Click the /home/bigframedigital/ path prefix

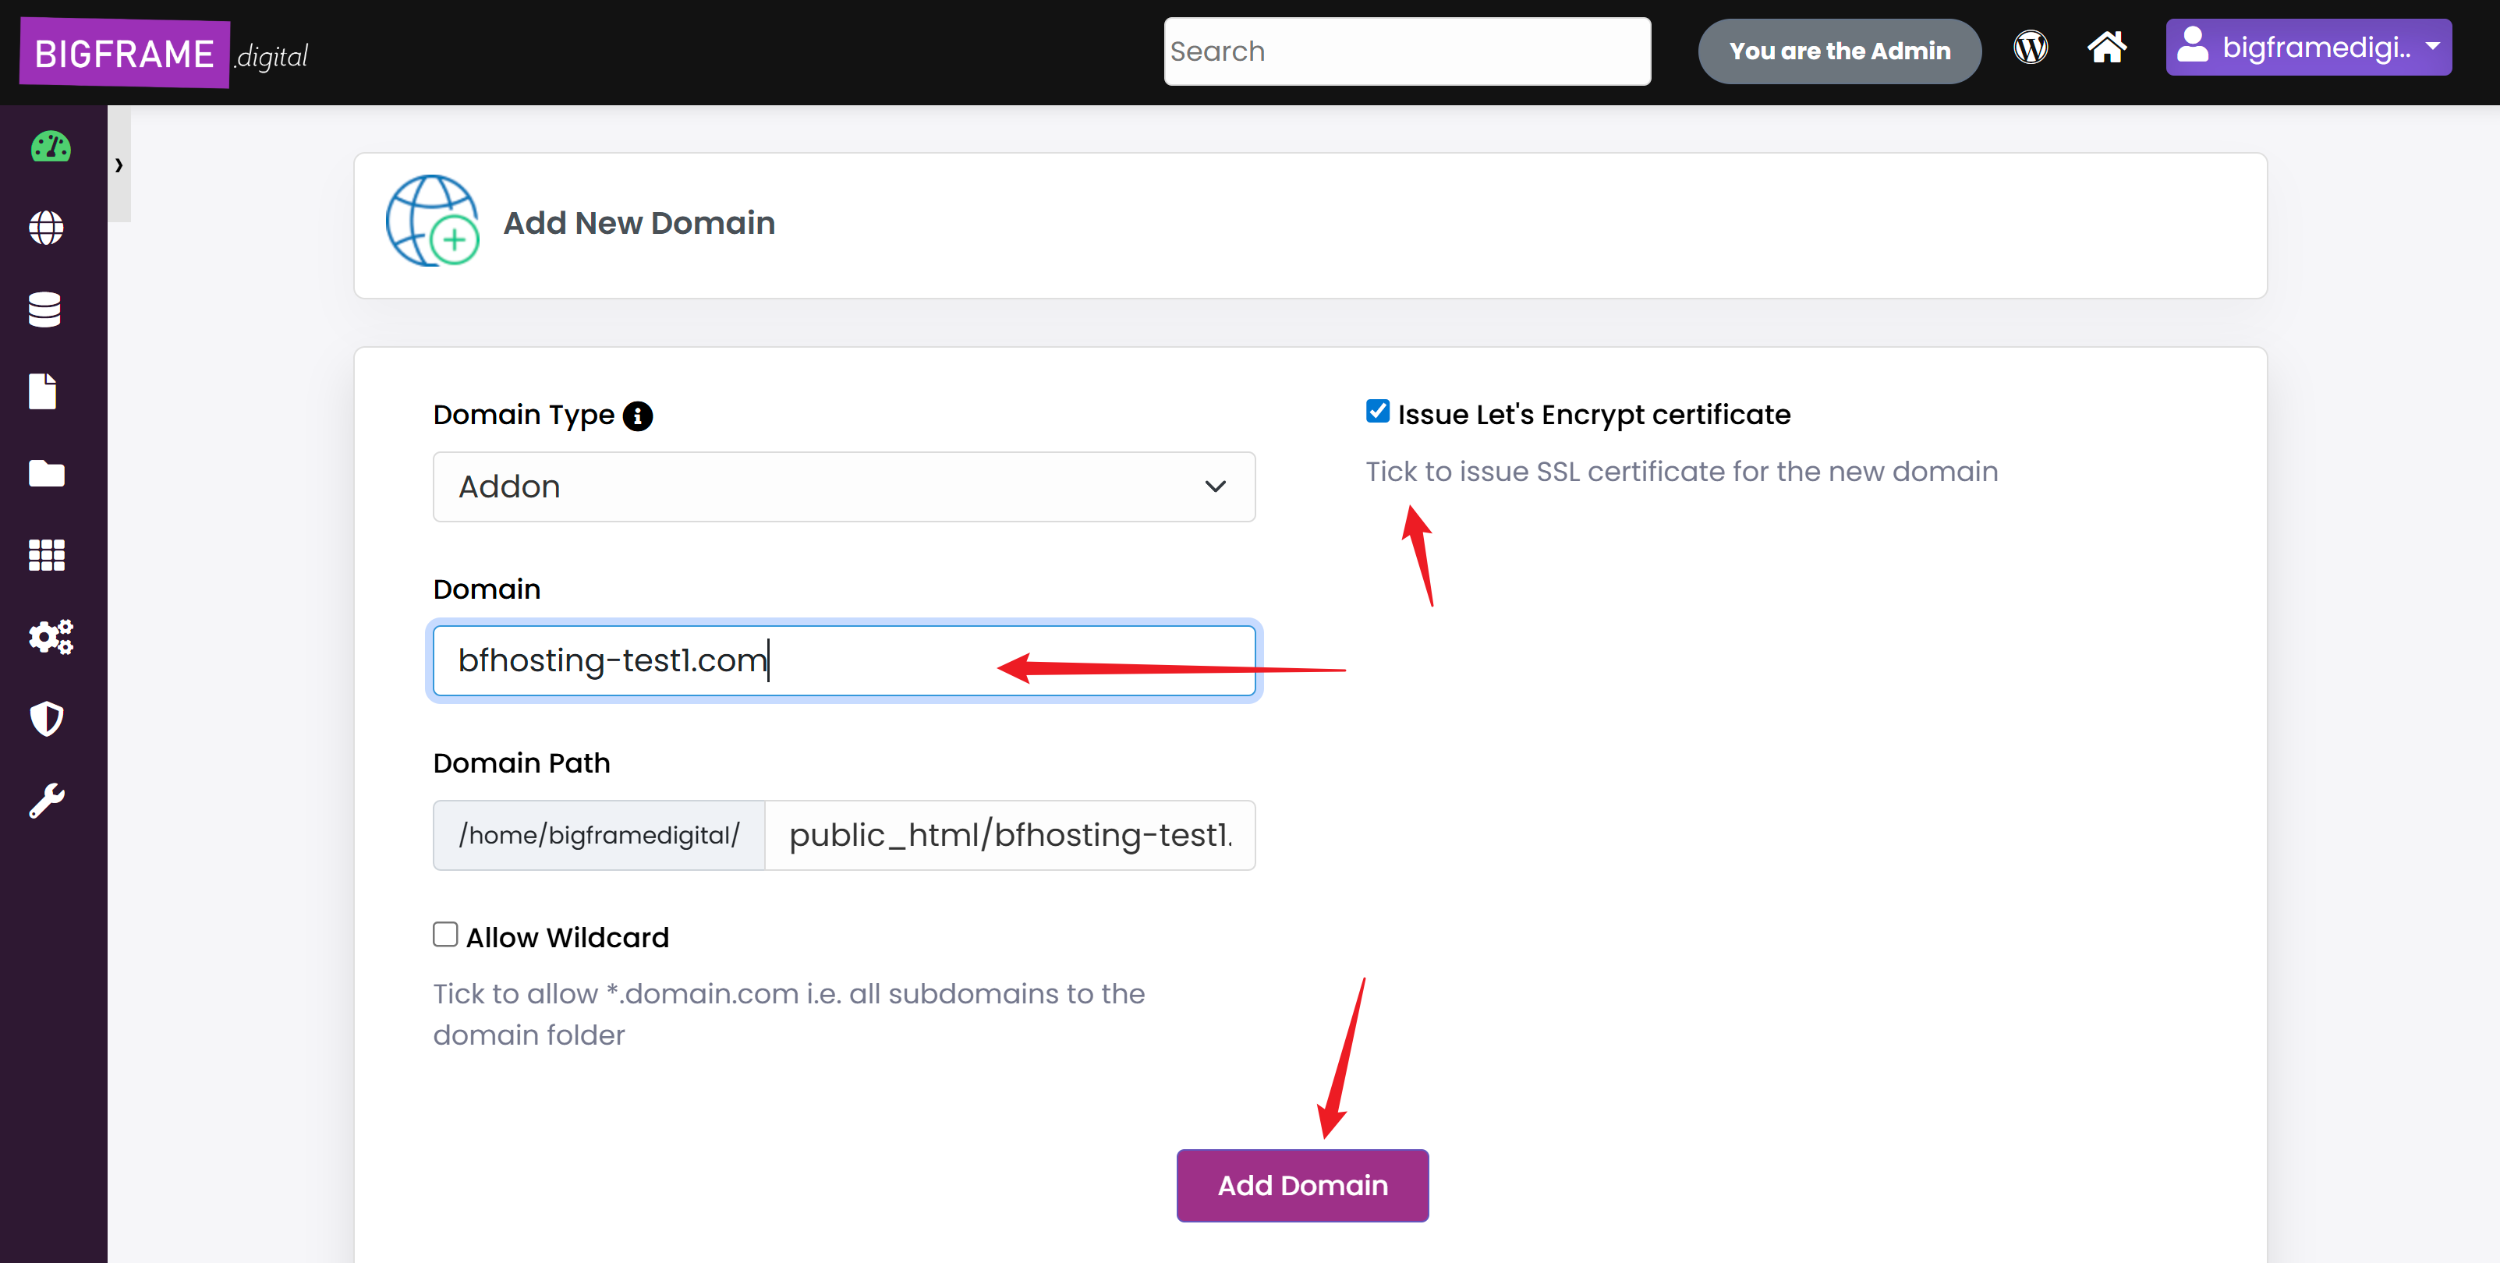tap(599, 835)
